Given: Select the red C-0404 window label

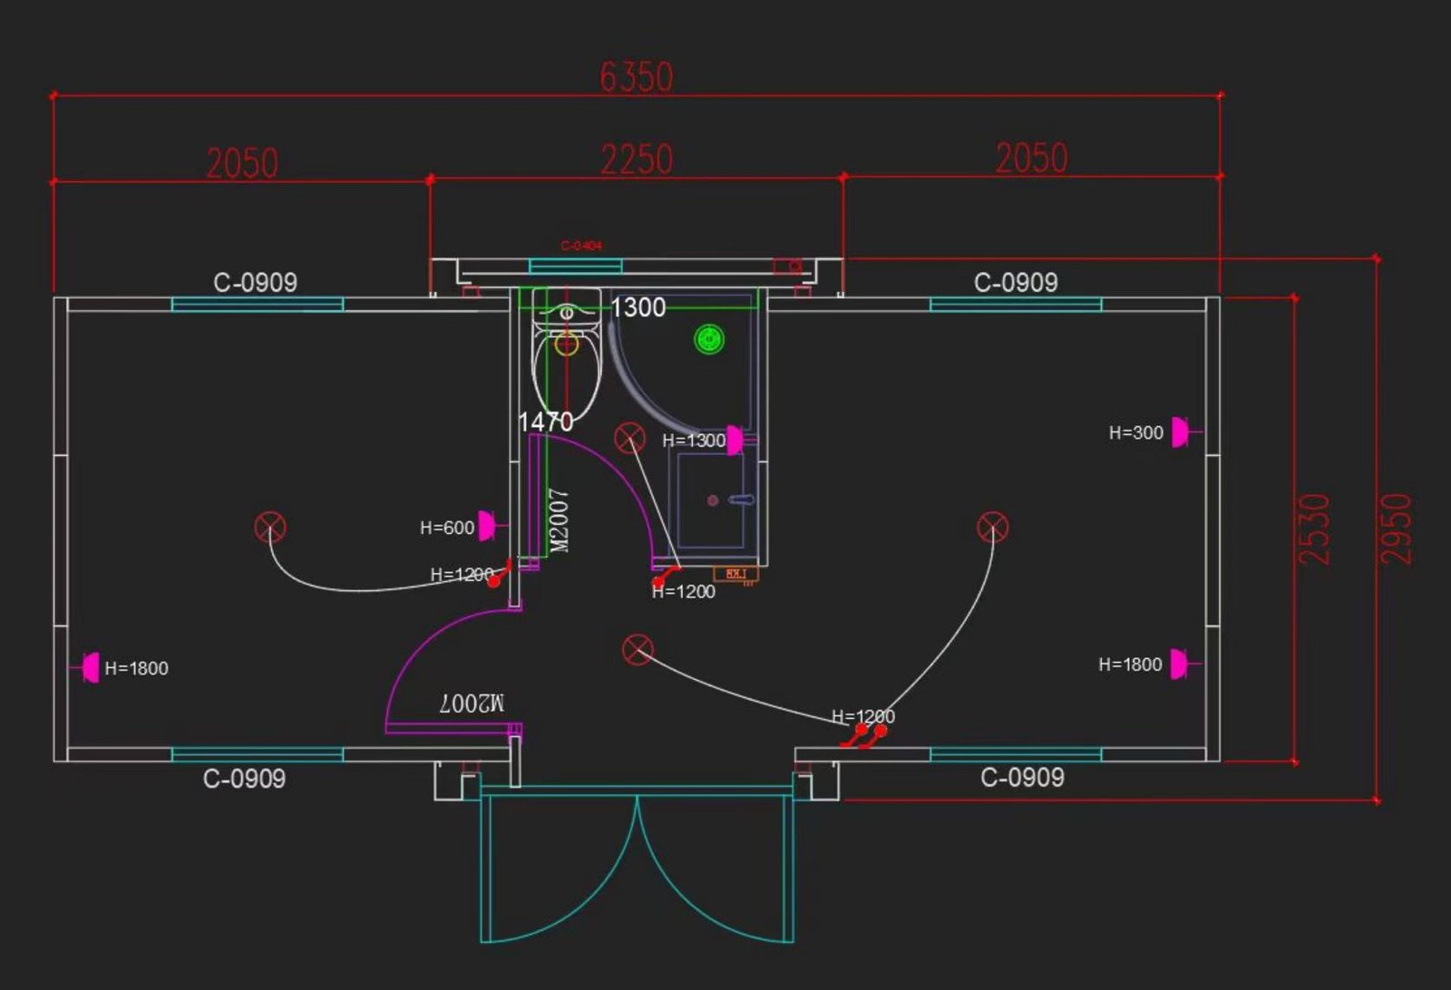Looking at the screenshot, I should coord(581,246).
